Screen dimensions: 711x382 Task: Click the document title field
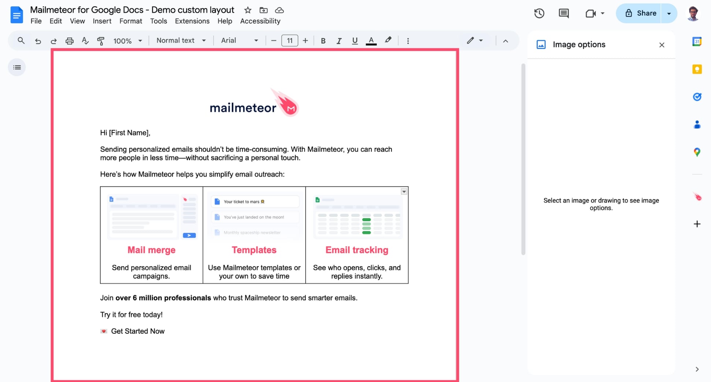click(x=132, y=10)
